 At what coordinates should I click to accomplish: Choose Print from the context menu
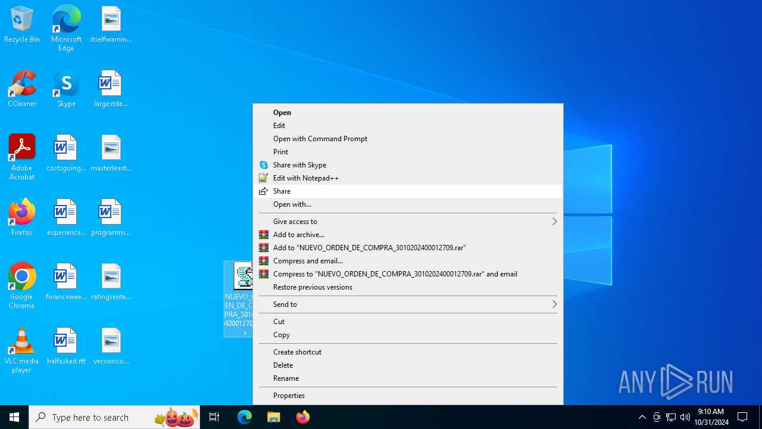point(408,152)
